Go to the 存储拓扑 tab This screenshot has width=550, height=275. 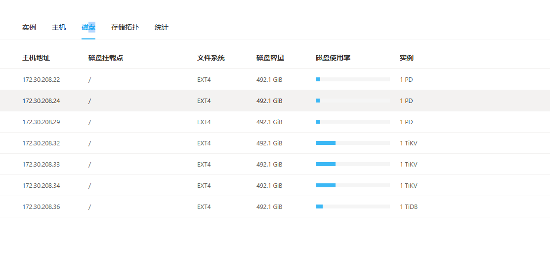pyautogui.click(x=125, y=28)
